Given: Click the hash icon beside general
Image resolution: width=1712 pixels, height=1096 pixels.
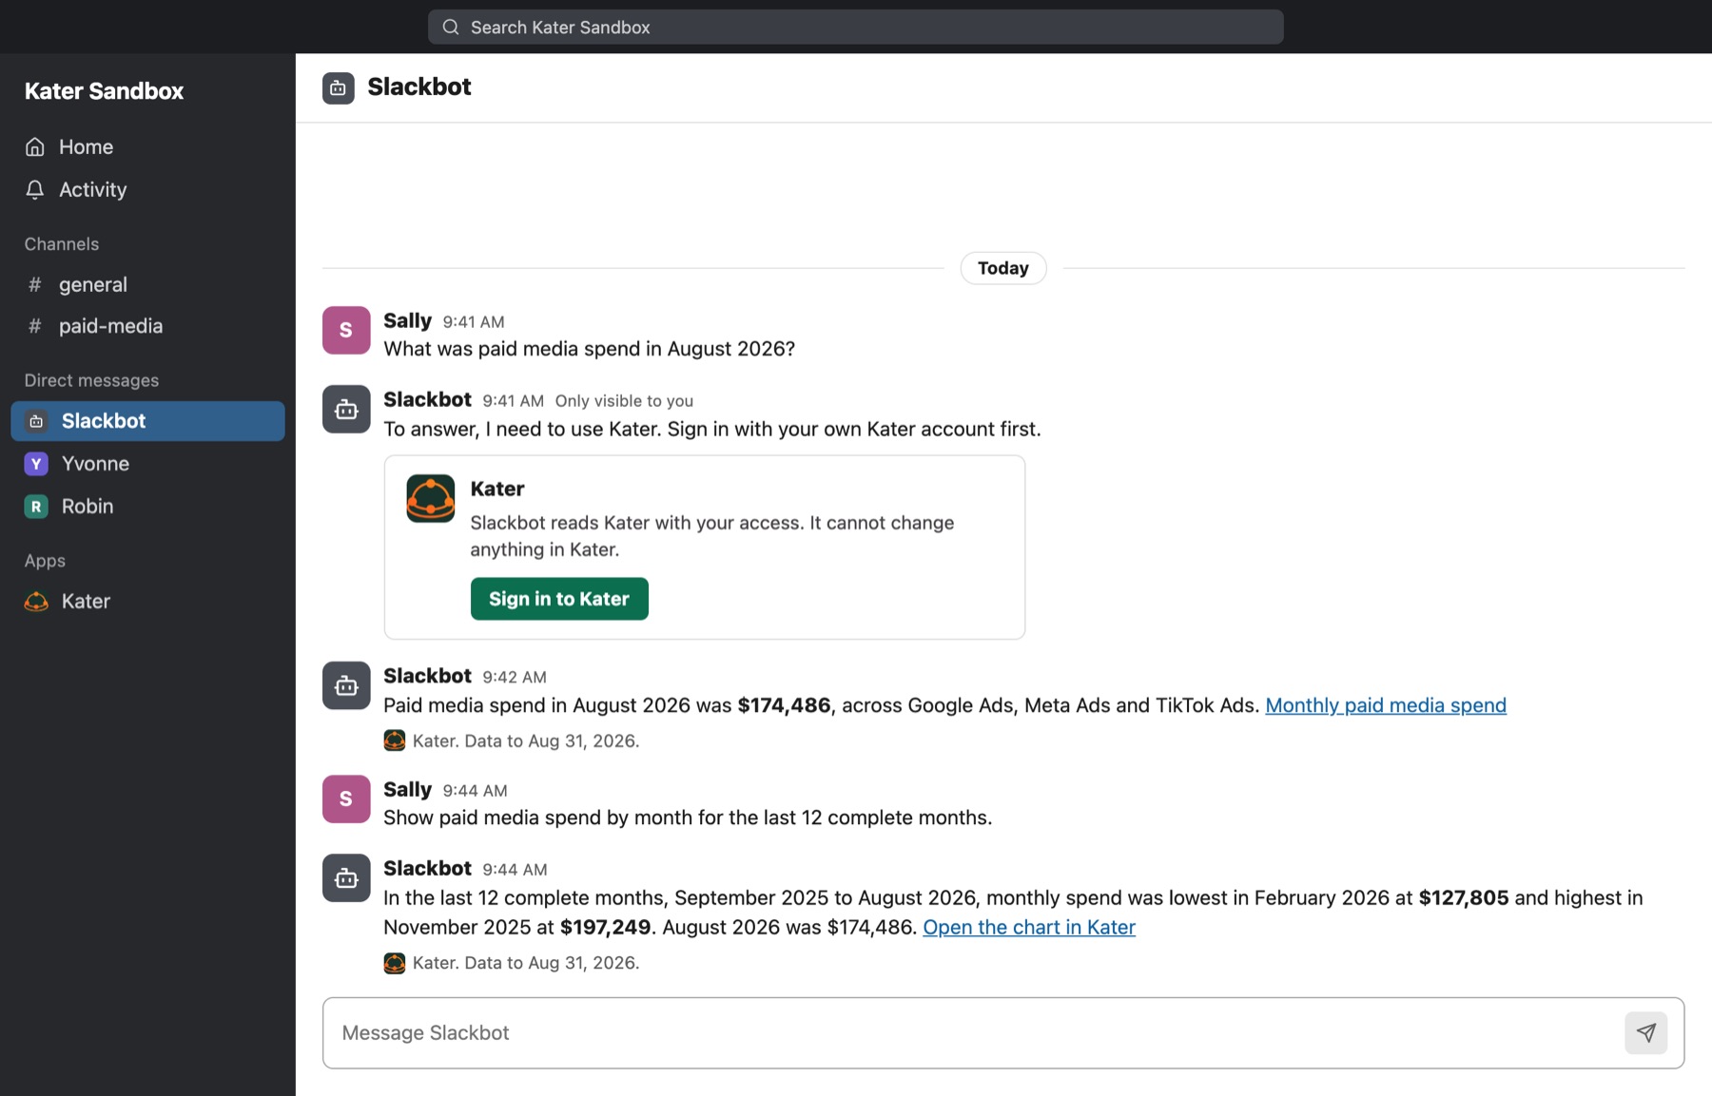Looking at the screenshot, I should point(35,284).
